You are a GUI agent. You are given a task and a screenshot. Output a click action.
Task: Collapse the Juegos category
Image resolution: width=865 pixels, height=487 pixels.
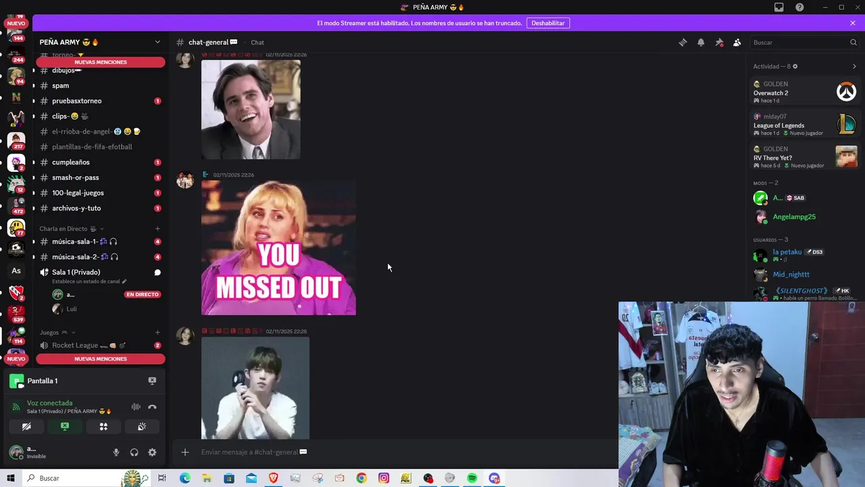(57, 332)
